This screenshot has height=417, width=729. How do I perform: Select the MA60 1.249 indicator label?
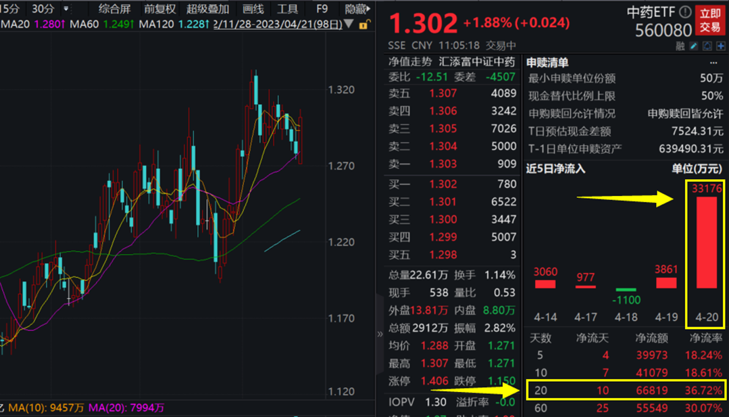click(102, 24)
